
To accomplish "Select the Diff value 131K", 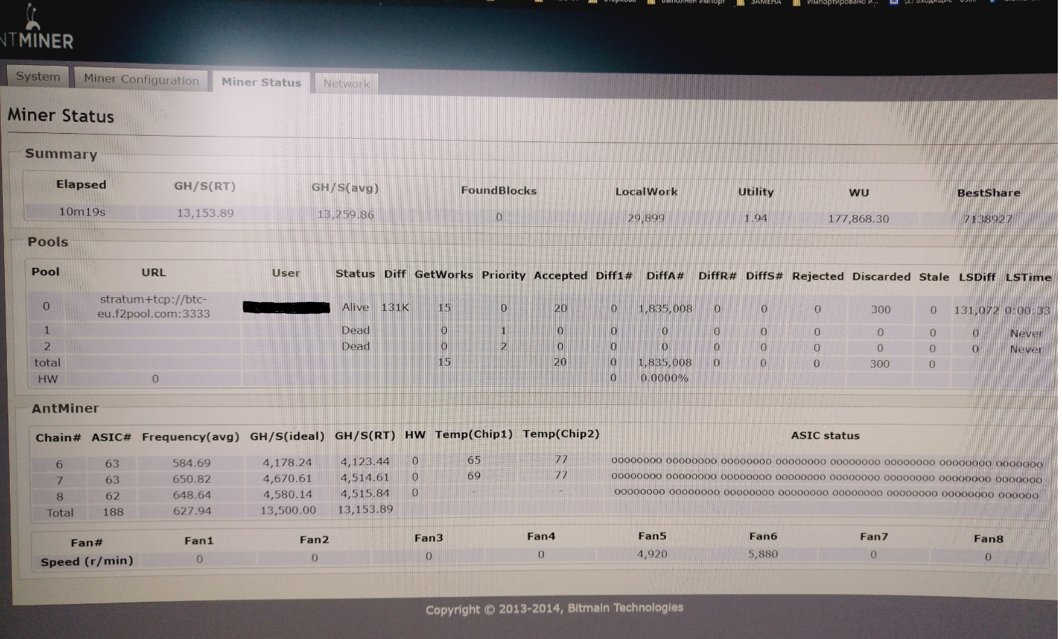I will pyautogui.click(x=395, y=307).
